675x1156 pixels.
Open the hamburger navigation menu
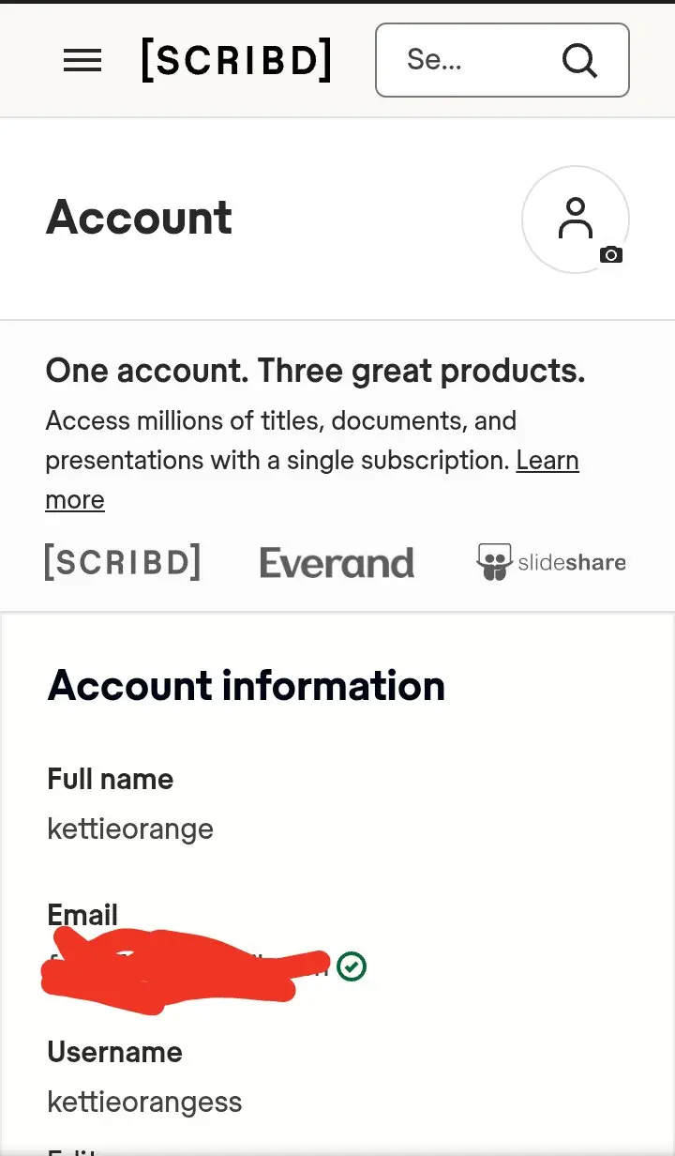[82, 61]
